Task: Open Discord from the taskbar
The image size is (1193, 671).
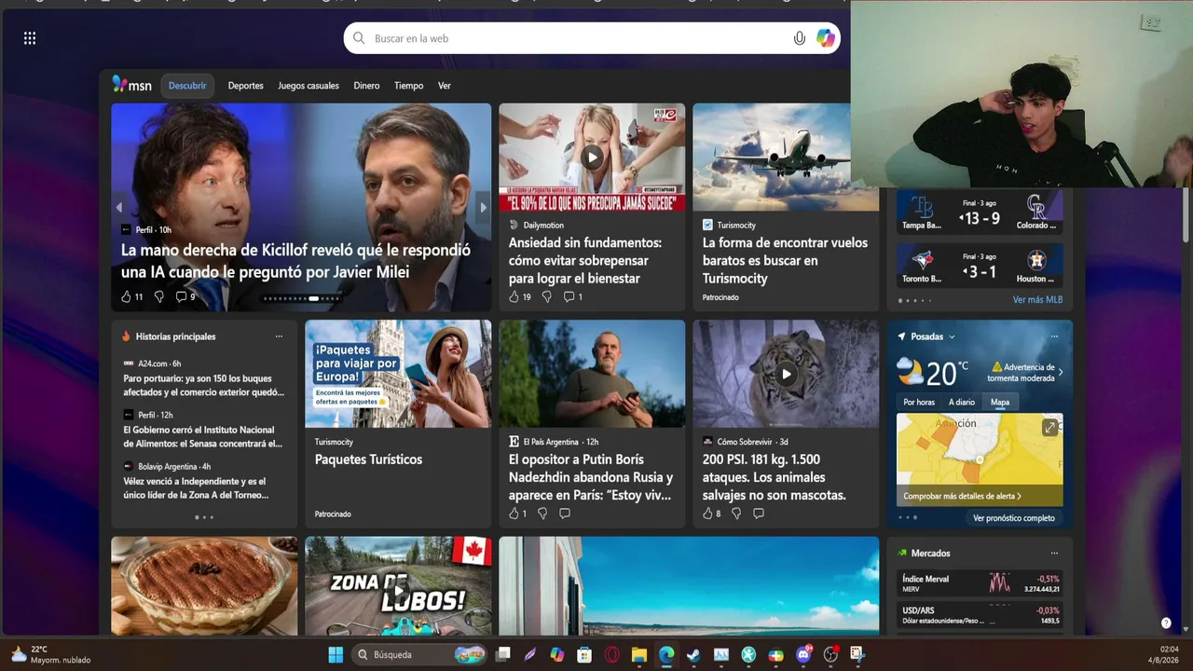Action: 803,654
